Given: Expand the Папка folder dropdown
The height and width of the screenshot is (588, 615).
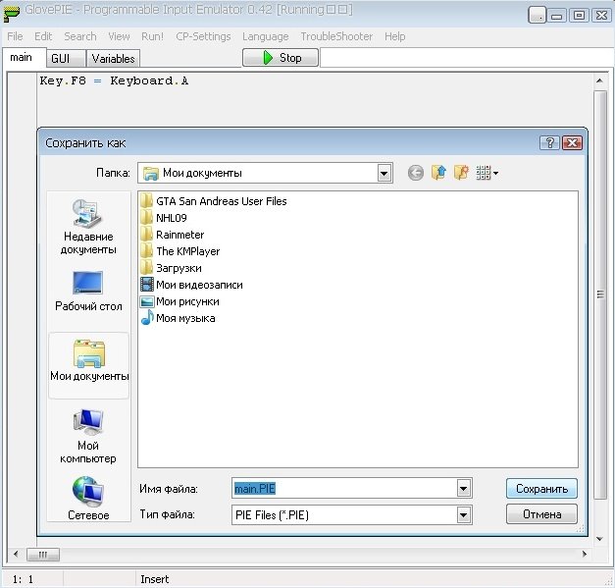Looking at the screenshot, I should tap(384, 173).
